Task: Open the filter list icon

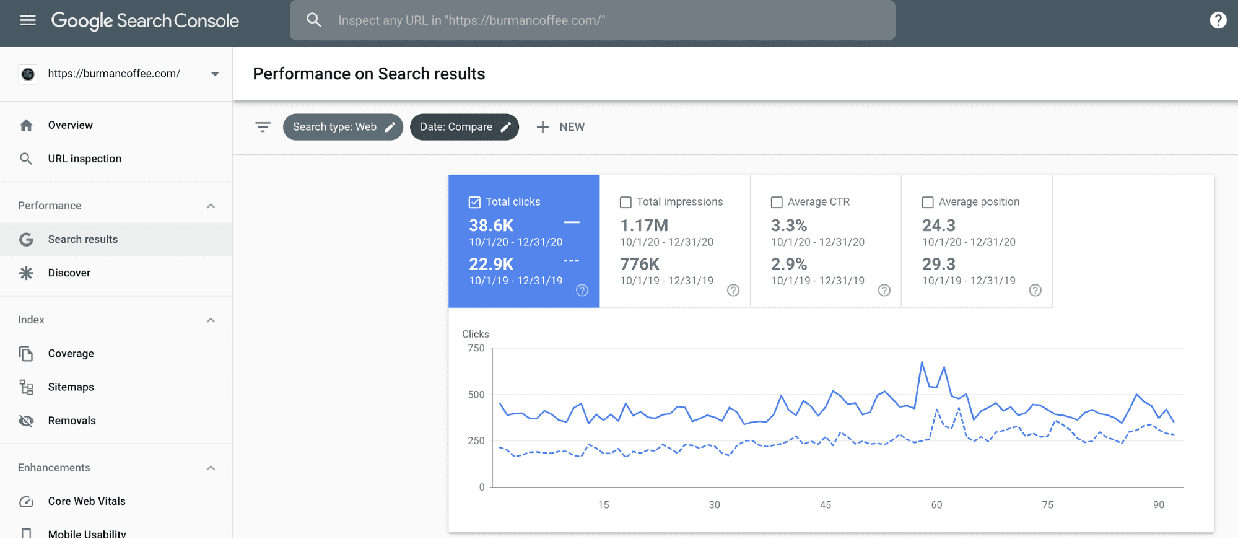Action: tap(263, 127)
